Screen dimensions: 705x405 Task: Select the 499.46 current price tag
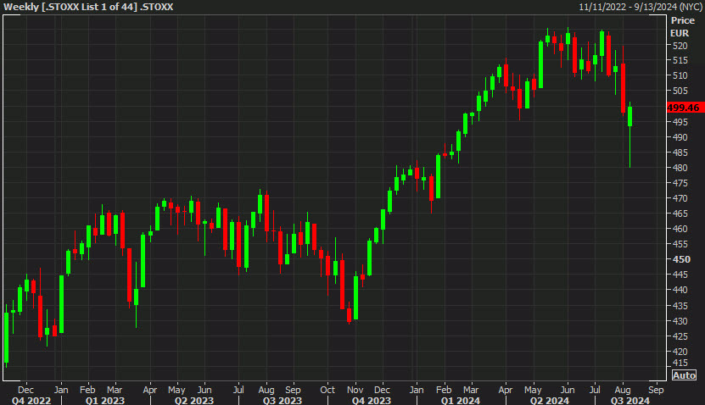[685, 108]
